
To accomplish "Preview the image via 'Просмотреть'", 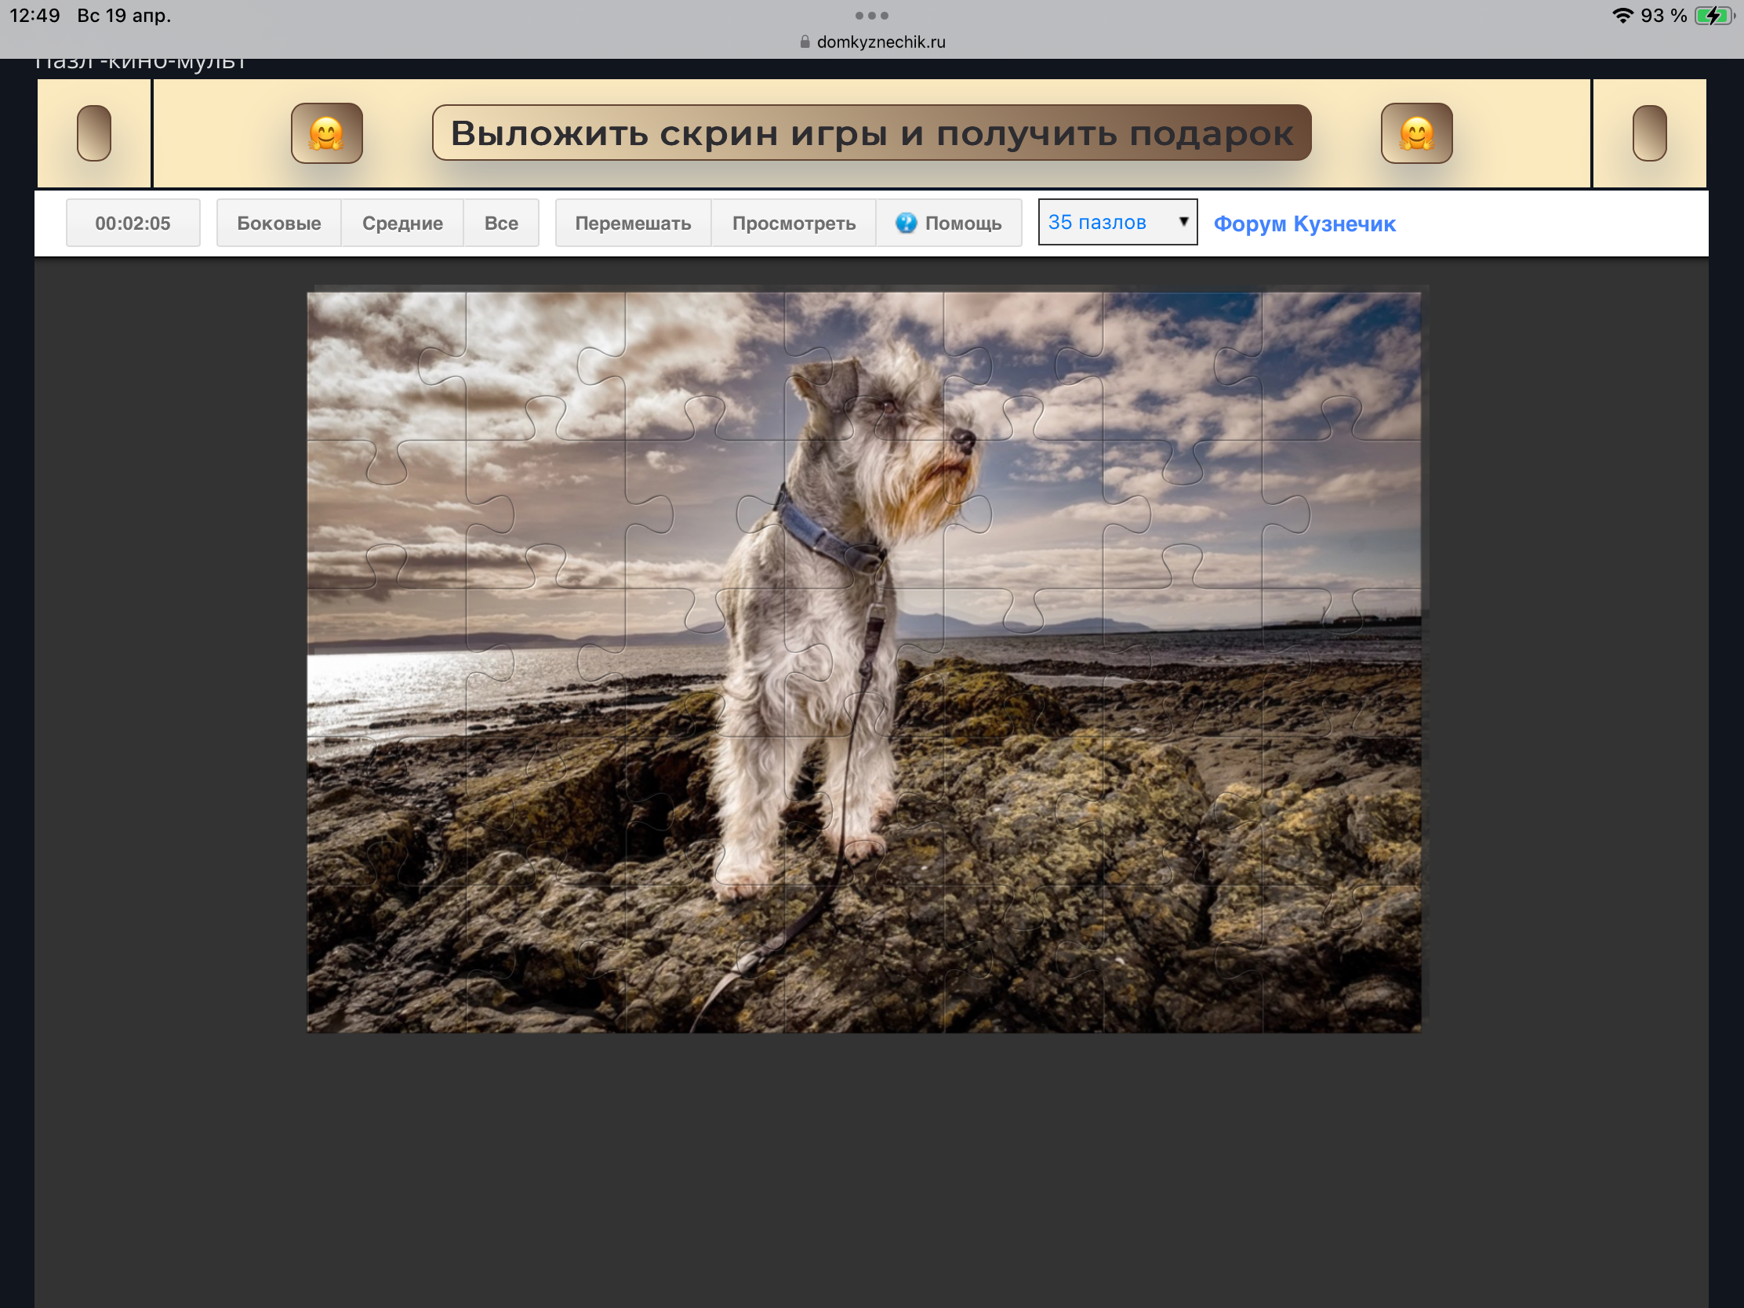I will [793, 223].
